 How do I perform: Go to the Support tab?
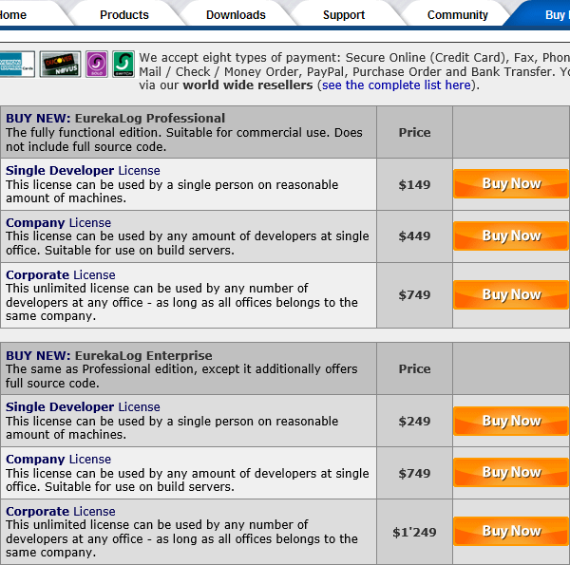click(344, 15)
